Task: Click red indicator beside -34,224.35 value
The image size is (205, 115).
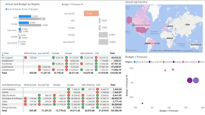Action: tap(96, 57)
